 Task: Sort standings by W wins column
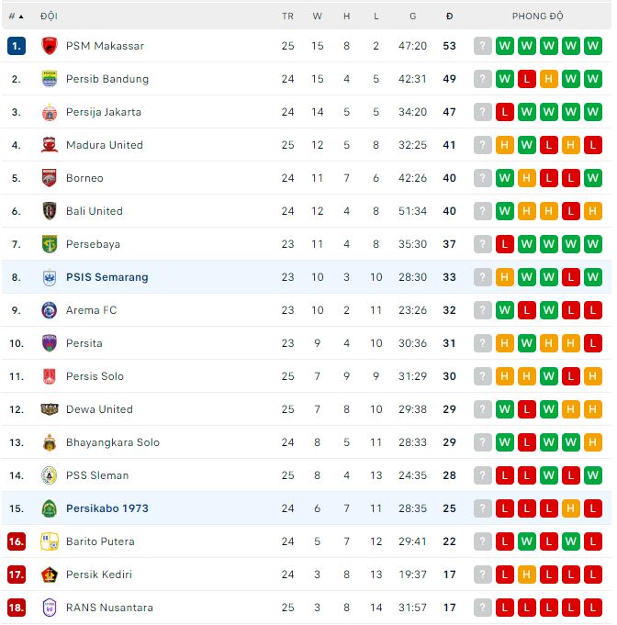(x=318, y=17)
